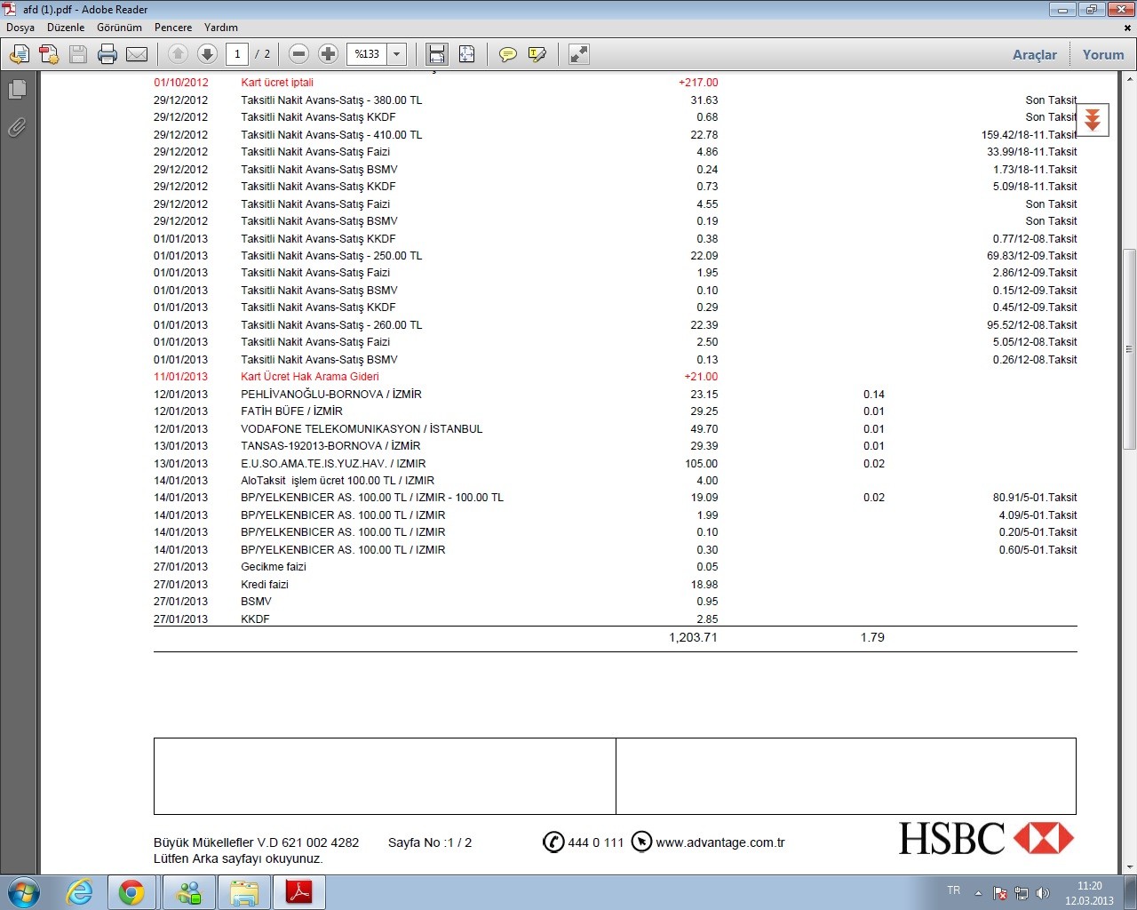Click 'Kart Ücret Hak Arama Gideri' text

click(310, 377)
